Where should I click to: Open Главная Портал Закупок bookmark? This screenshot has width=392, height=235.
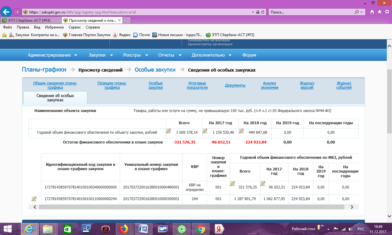click(87, 35)
